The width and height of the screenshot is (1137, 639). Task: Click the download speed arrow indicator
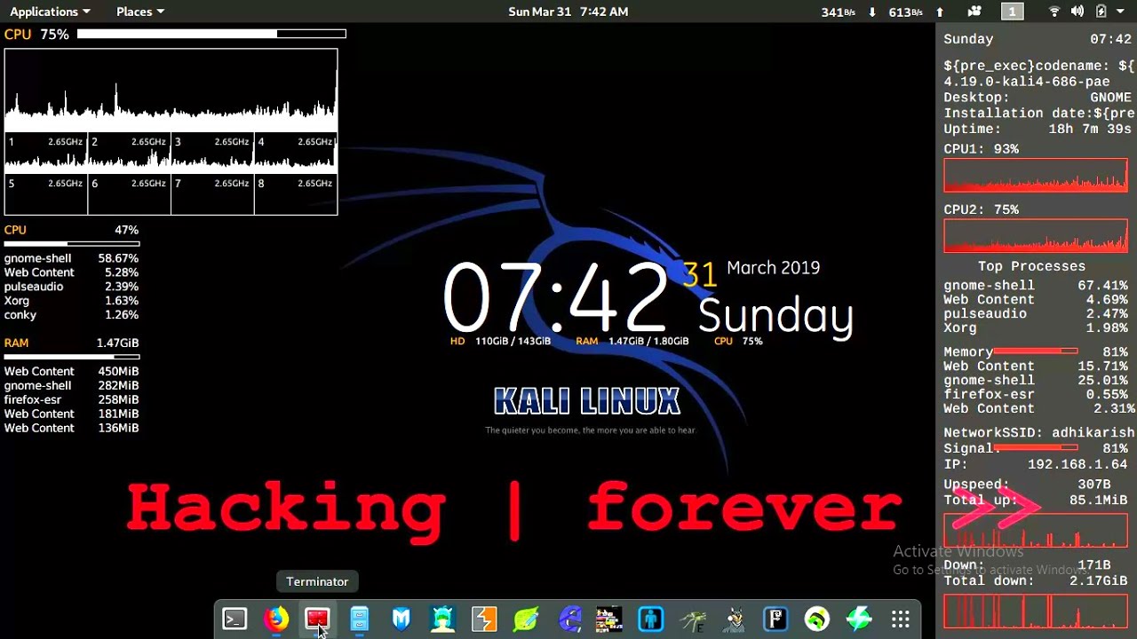(872, 12)
